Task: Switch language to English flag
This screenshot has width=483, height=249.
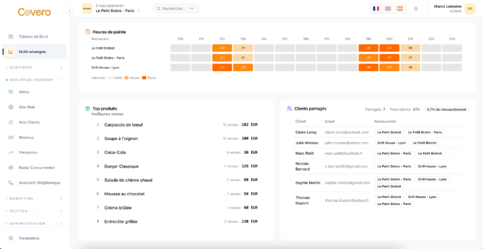Action: 387,8
